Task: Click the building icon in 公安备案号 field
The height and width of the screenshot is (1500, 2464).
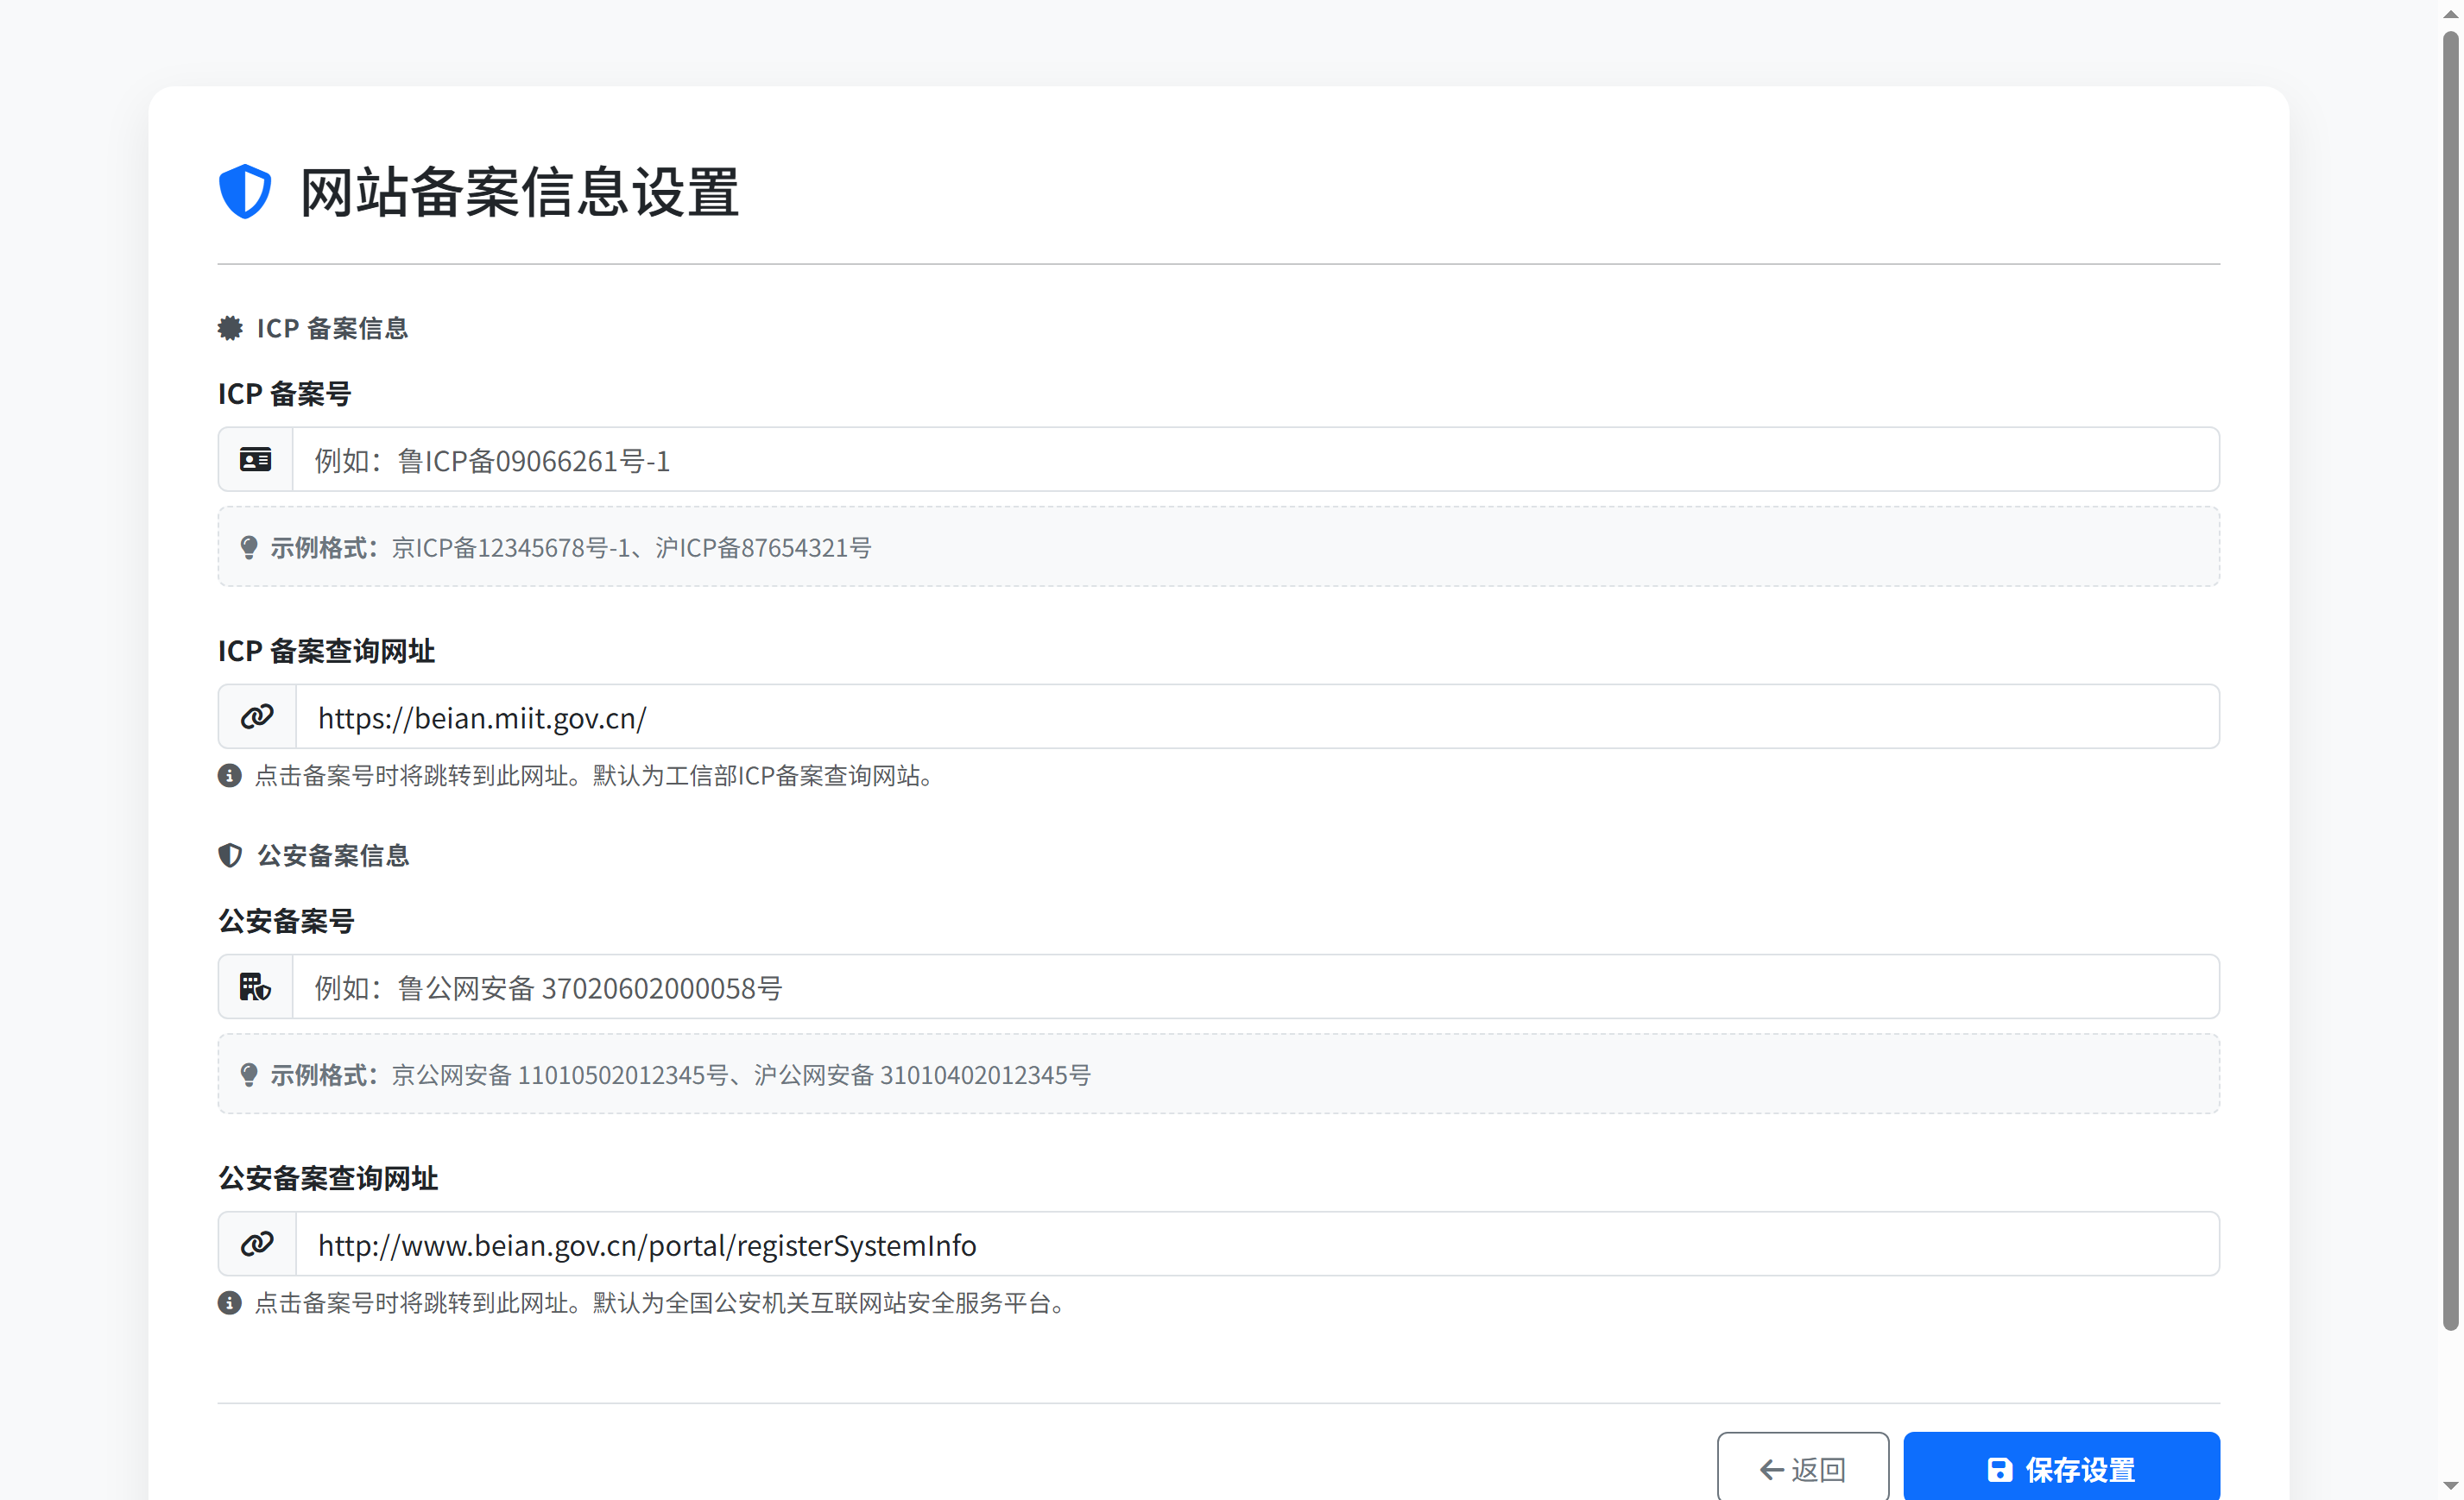Action: click(255, 987)
